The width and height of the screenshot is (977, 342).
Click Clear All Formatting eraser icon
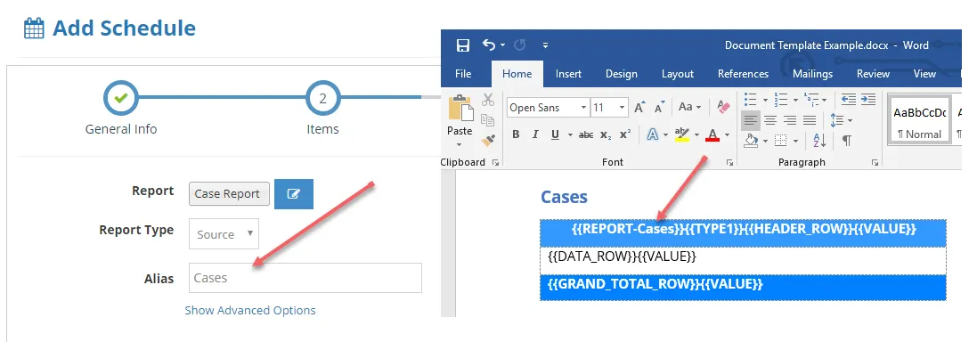click(x=723, y=107)
